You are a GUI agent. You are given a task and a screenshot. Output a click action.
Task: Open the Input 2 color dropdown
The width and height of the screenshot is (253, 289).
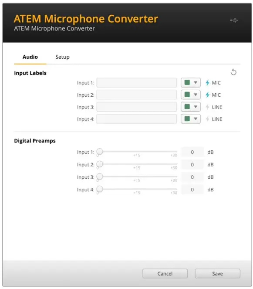191,95
